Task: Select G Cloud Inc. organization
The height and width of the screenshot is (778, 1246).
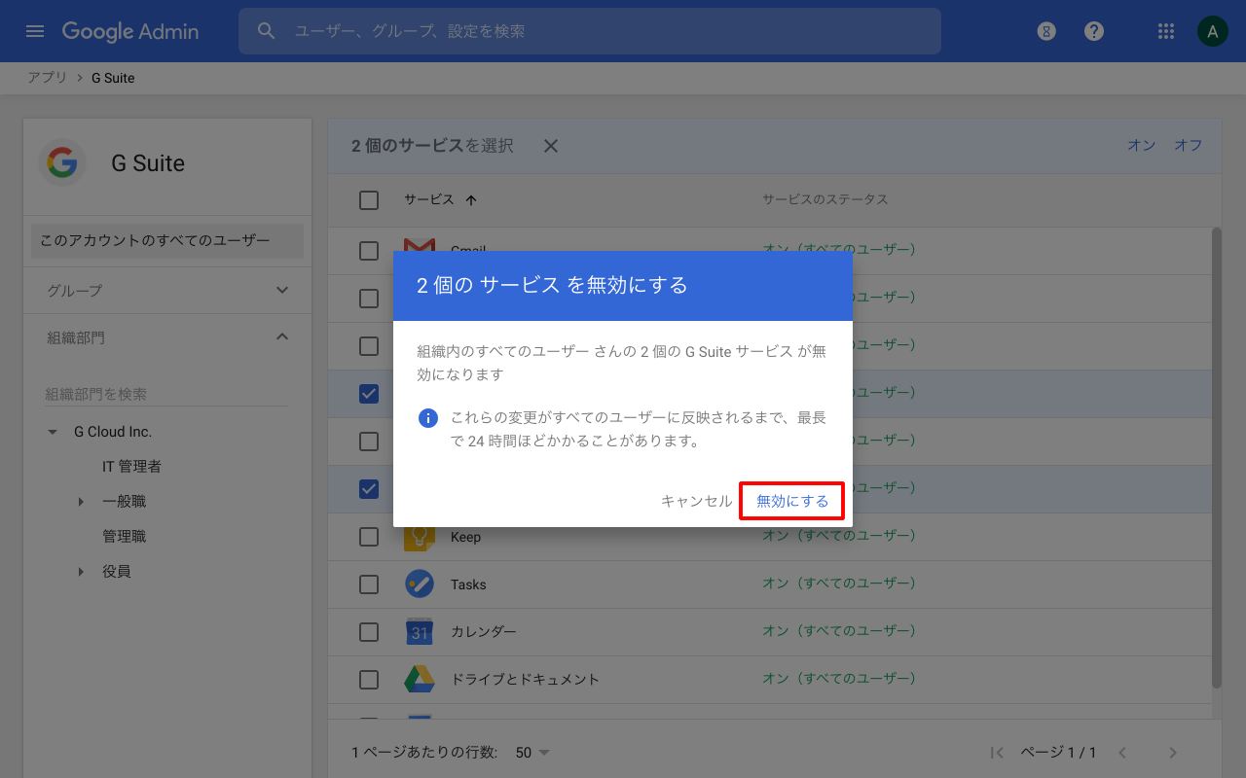Action: click(113, 432)
